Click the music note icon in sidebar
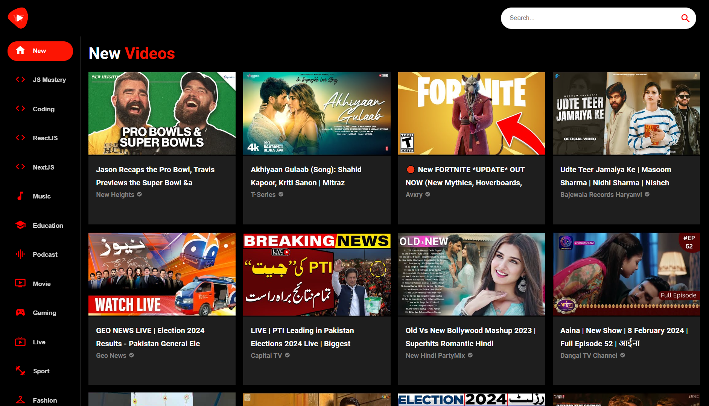 pyautogui.click(x=20, y=196)
